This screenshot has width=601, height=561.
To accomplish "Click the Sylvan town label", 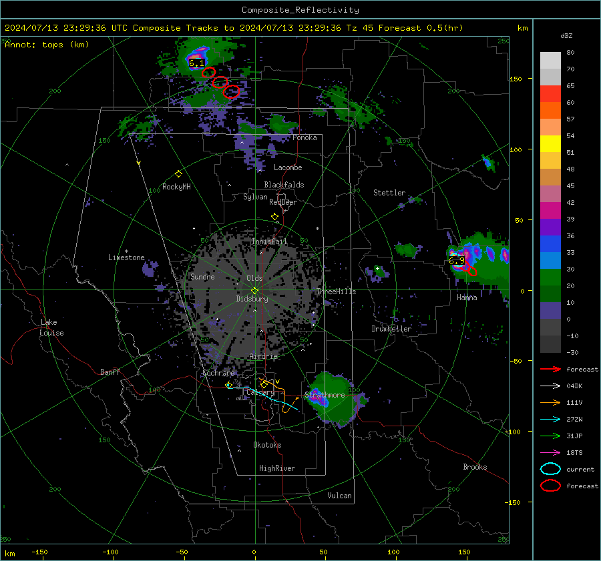I will coord(255,197).
